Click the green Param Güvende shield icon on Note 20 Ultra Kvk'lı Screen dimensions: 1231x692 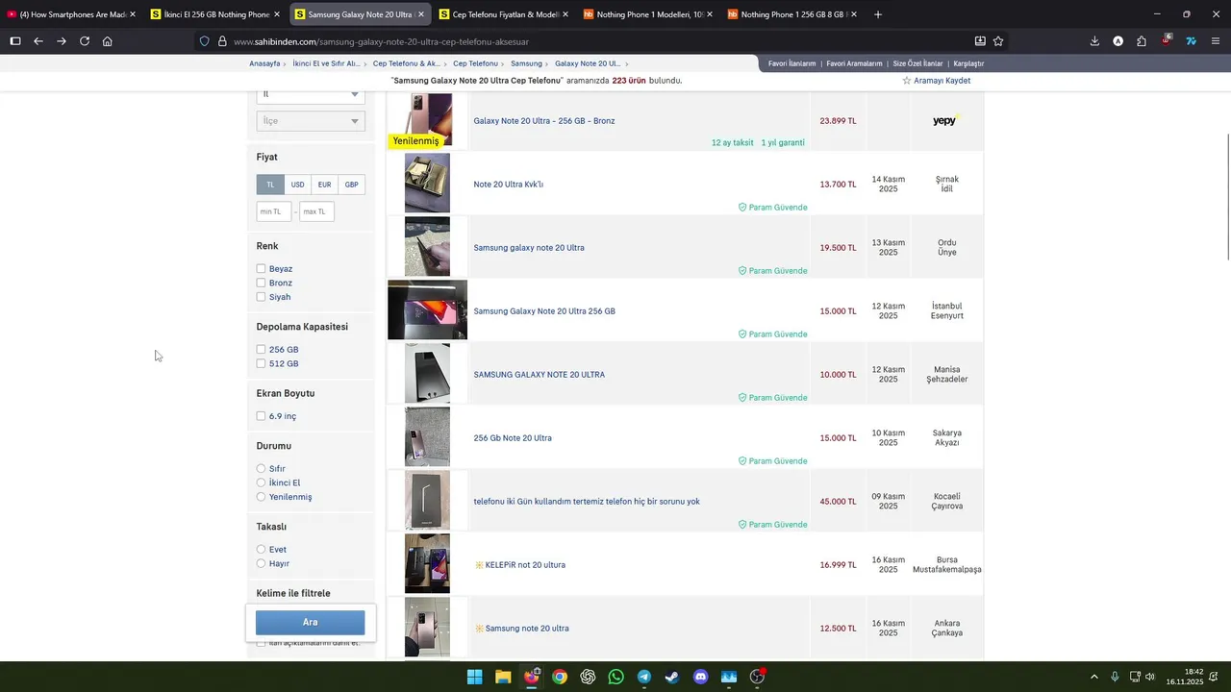click(x=742, y=208)
